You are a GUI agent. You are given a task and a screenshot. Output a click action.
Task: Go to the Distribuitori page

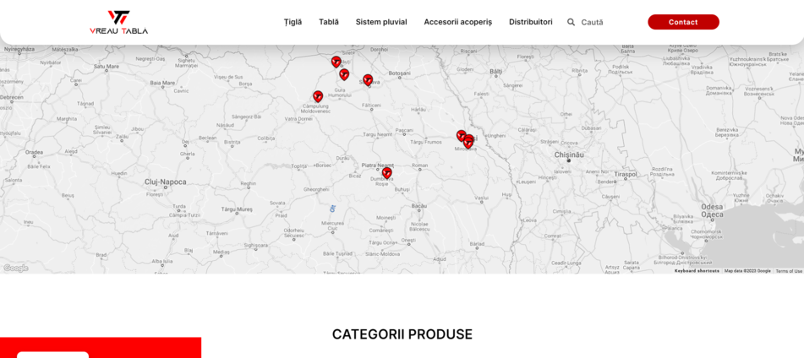(x=530, y=22)
